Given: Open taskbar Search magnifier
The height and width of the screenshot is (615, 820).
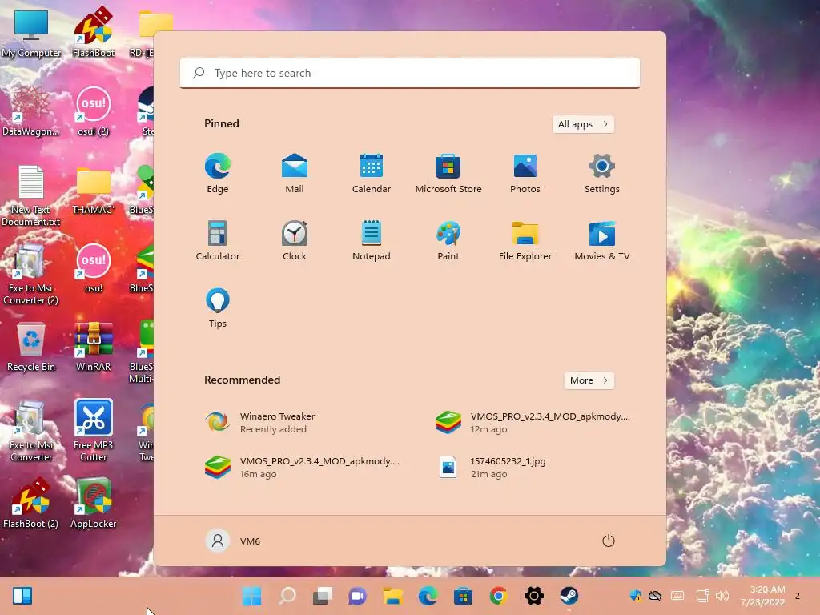Looking at the screenshot, I should (x=287, y=596).
